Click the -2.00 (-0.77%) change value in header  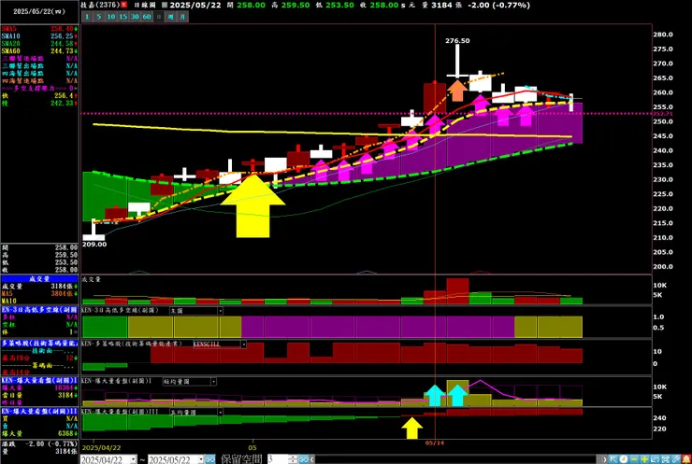(x=498, y=5)
